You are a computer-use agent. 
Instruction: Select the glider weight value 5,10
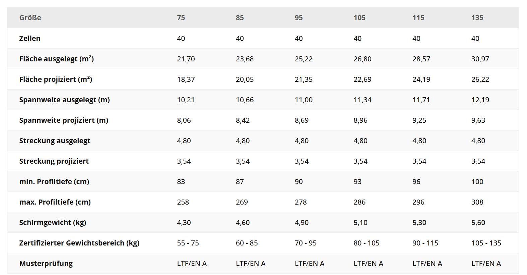[360, 223]
